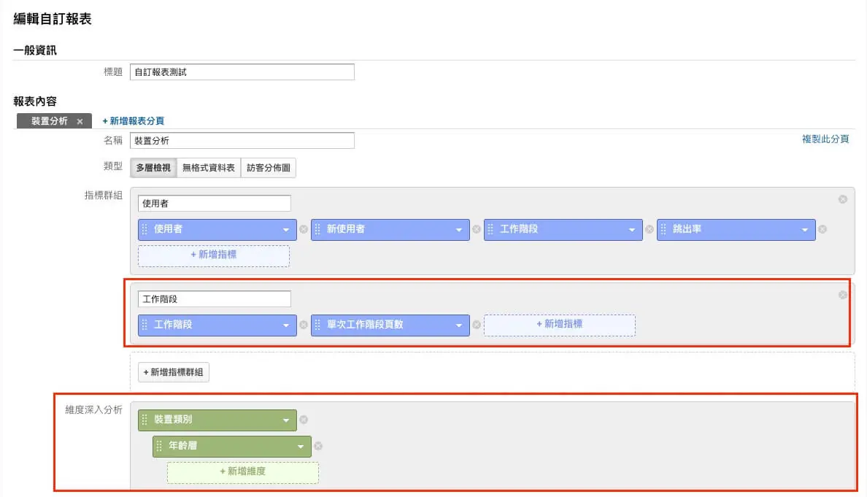Open the 年齡層 dimension dropdown

coord(300,447)
